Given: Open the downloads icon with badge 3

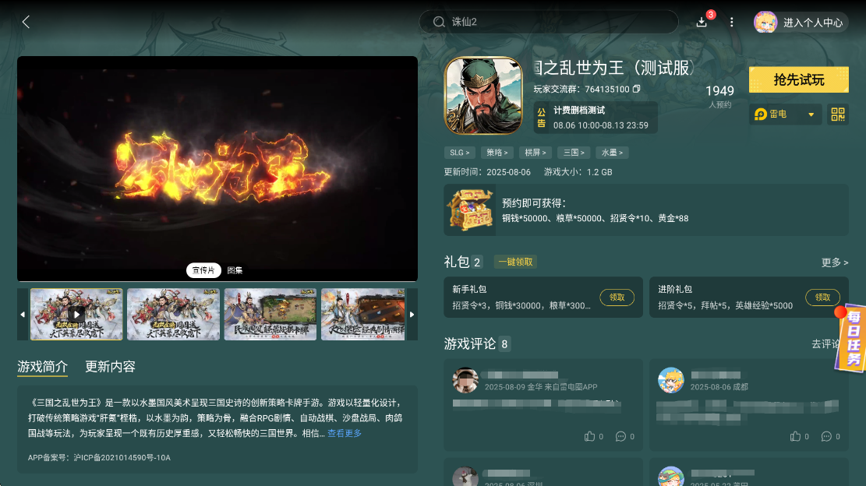Looking at the screenshot, I should coord(702,22).
